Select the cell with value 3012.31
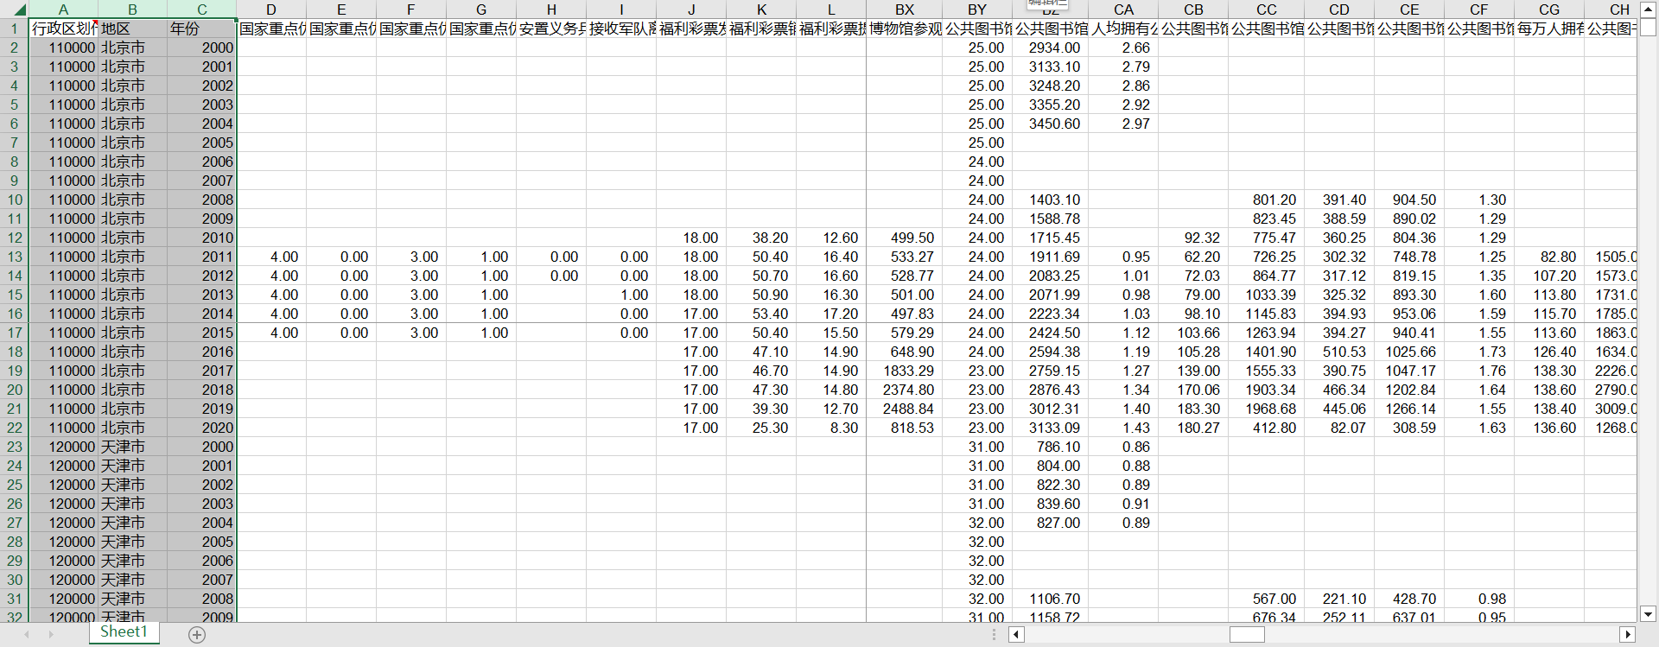Image resolution: width=1659 pixels, height=647 pixels. (x=1050, y=409)
